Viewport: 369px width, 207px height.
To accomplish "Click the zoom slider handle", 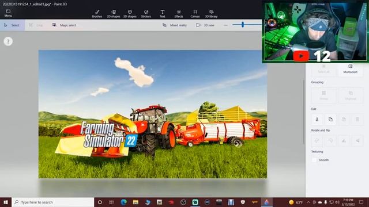I will 243,24.
